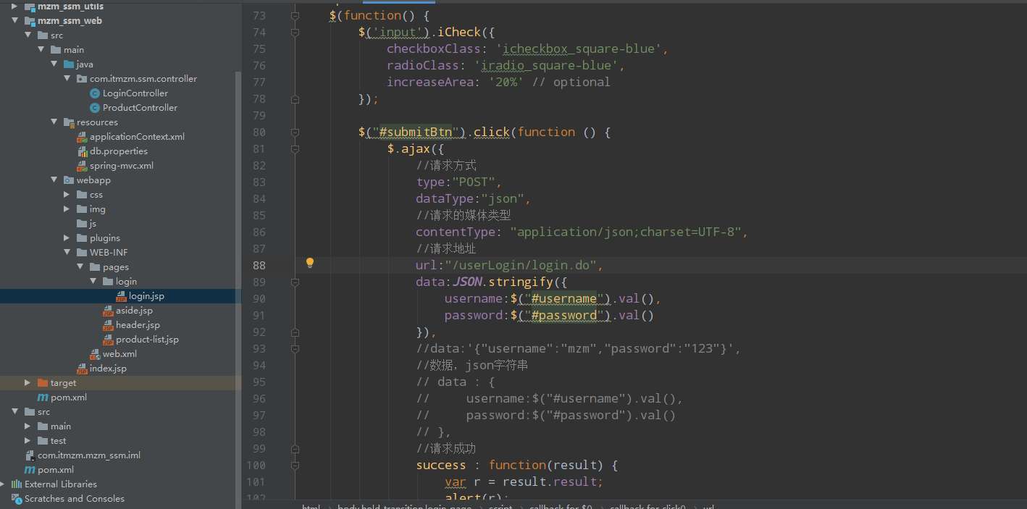Expand the img folder

(x=67, y=209)
